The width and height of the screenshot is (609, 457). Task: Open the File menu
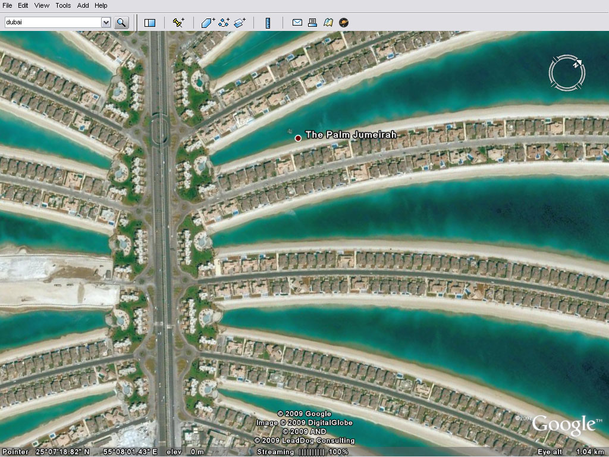click(x=7, y=5)
